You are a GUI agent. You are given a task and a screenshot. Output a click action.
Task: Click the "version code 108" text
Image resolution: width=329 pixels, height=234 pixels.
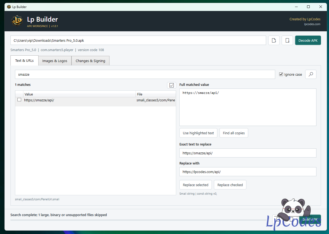tap(91, 50)
